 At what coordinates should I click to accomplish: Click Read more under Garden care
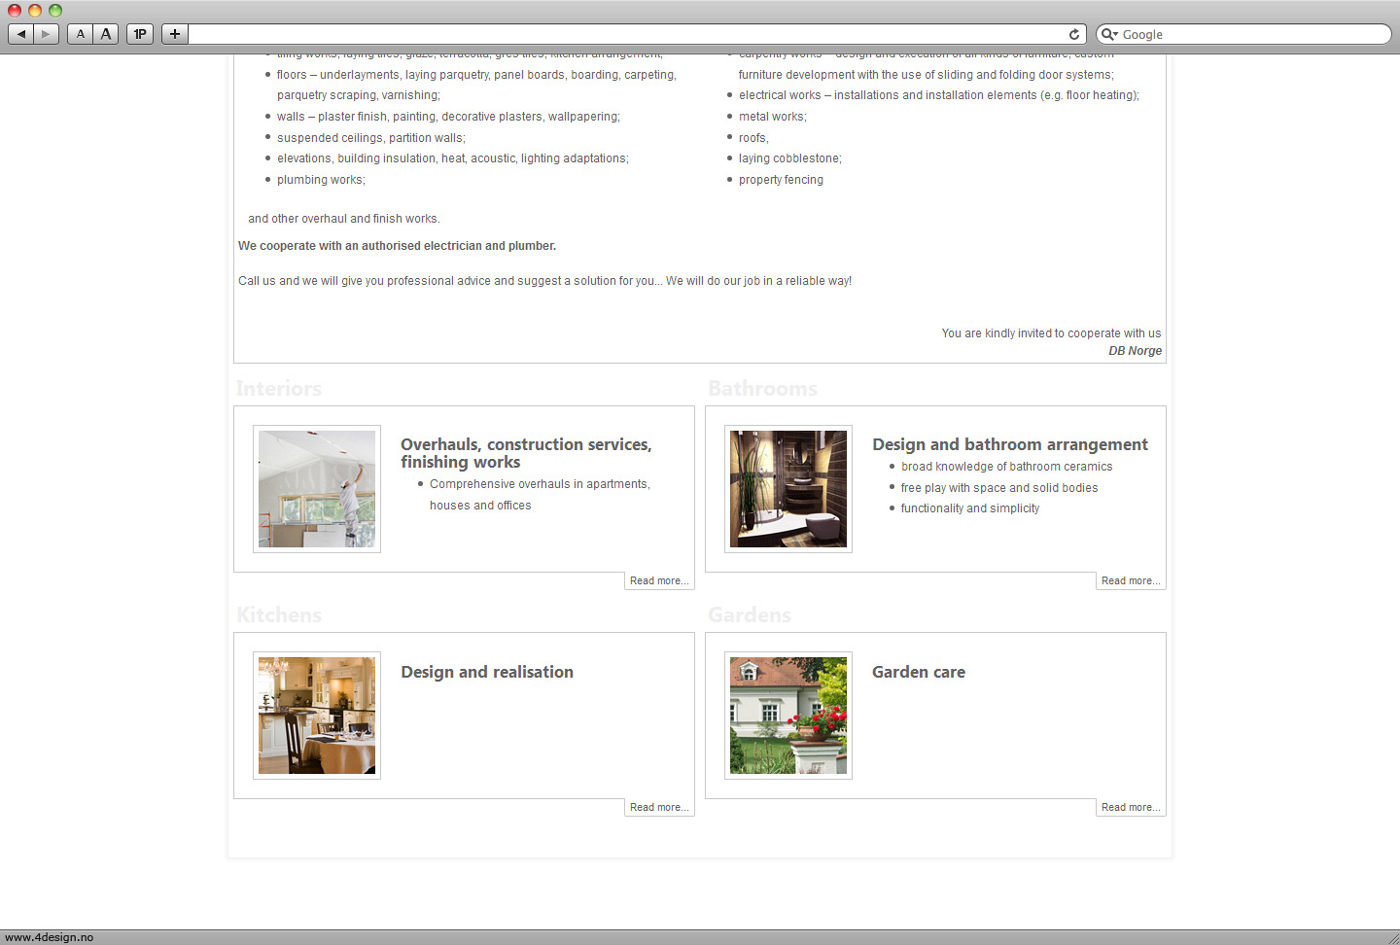pyautogui.click(x=1130, y=807)
